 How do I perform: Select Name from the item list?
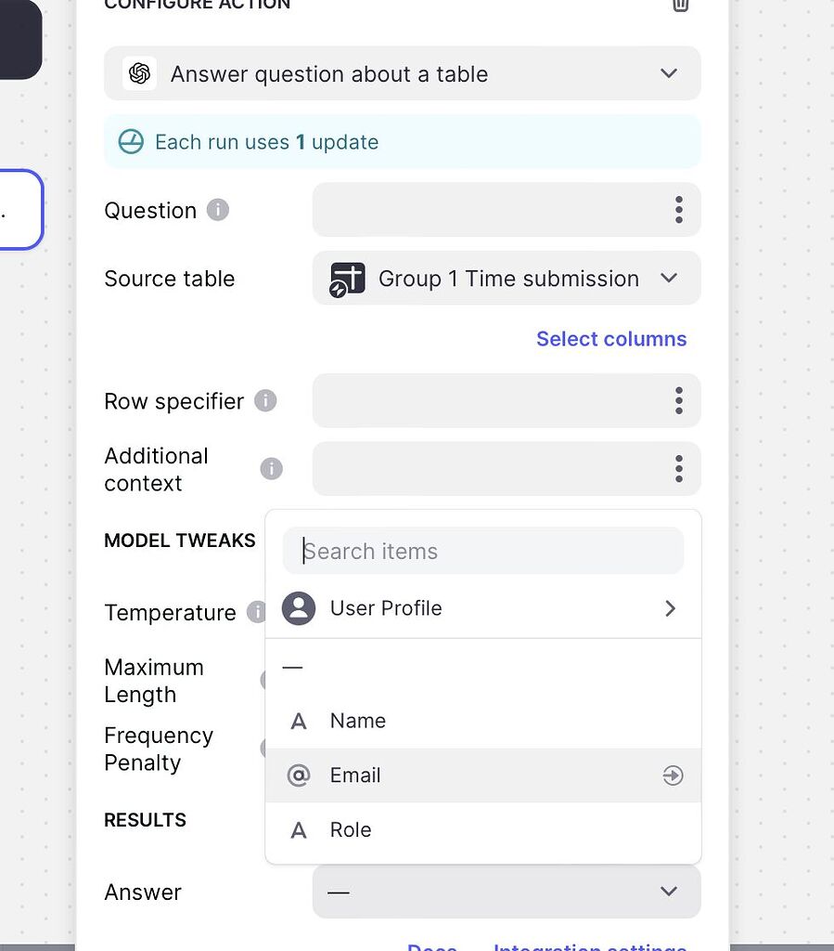click(x=358, y=721)
